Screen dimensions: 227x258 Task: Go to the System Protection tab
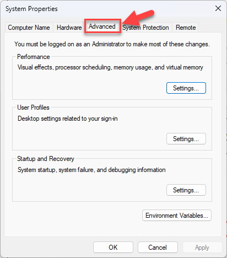point(145,28)
